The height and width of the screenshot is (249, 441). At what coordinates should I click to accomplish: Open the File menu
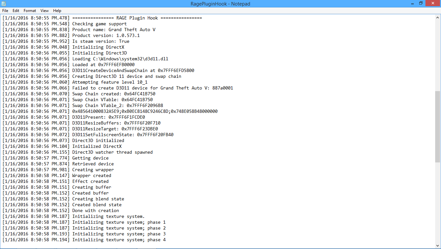tap(5, 11)
